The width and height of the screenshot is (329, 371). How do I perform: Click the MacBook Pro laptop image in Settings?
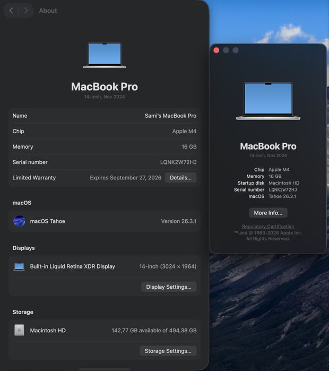105,55
